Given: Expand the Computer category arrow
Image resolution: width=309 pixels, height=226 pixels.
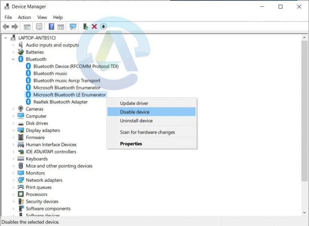Looking at the screenshot, I should tap(13, 116).
